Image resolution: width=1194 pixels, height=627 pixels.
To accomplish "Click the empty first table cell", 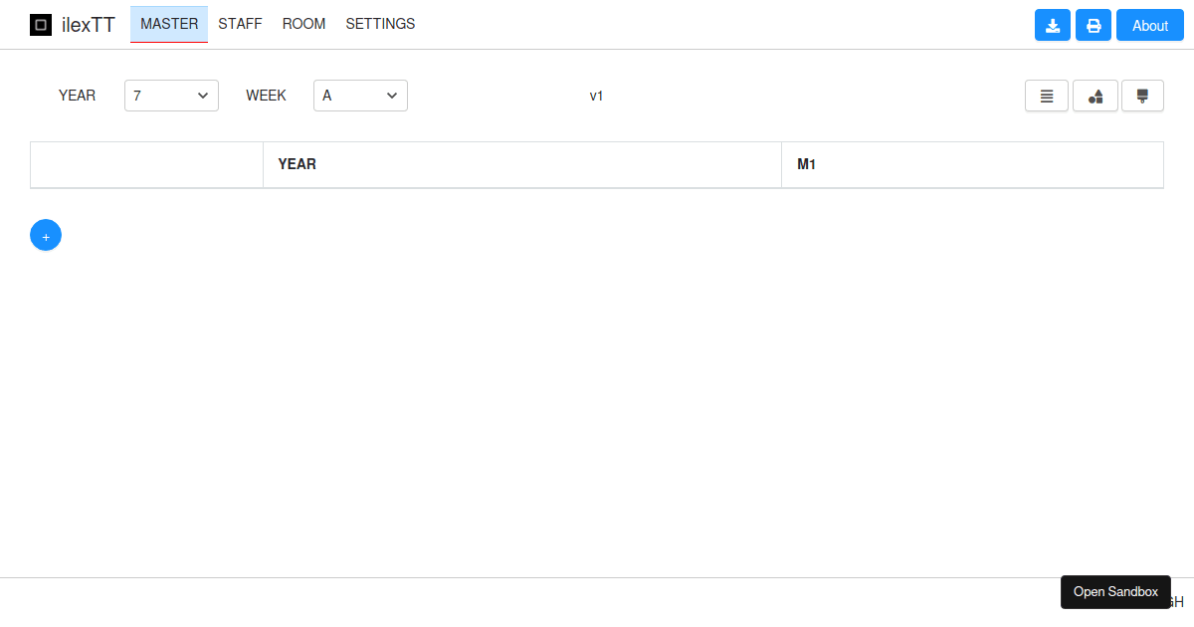I will pos(145,164).
